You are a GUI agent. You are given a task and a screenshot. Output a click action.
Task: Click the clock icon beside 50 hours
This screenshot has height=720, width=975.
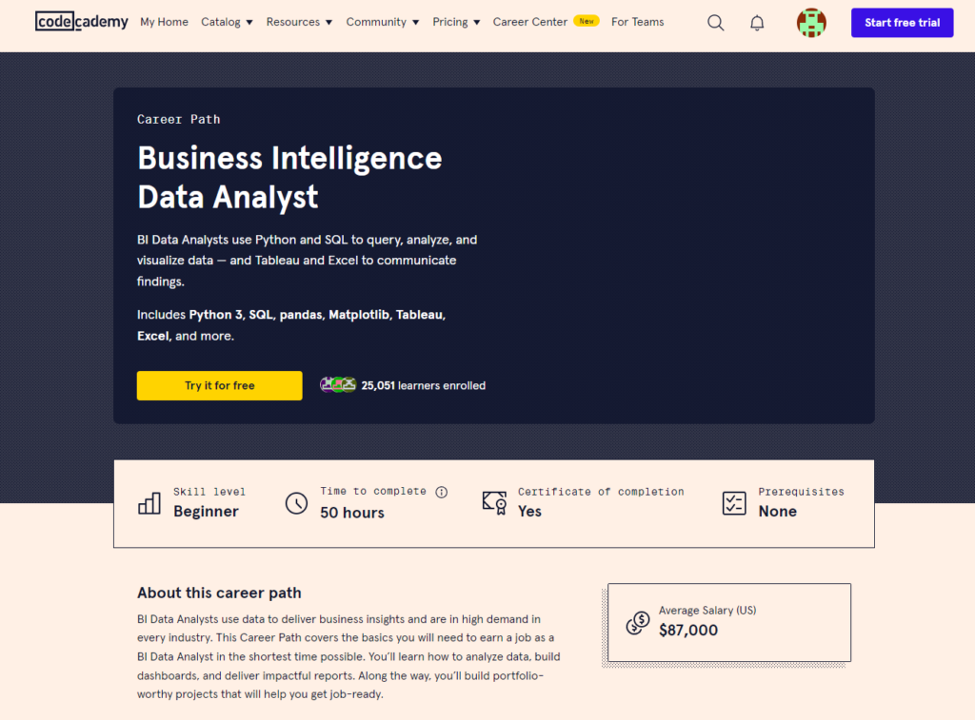[297, 502]
